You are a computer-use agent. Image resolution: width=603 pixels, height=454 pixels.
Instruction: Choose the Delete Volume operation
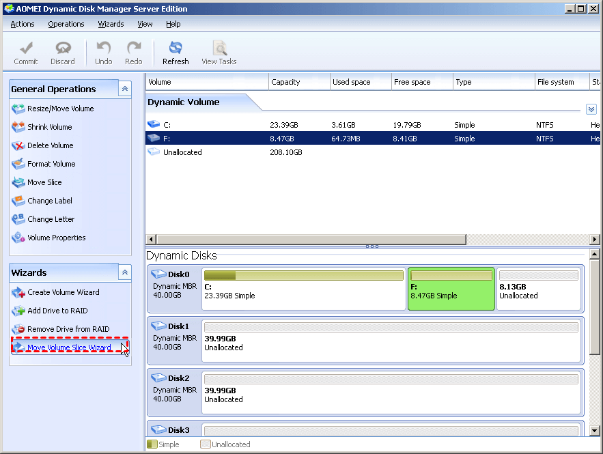tap(50, 145)
